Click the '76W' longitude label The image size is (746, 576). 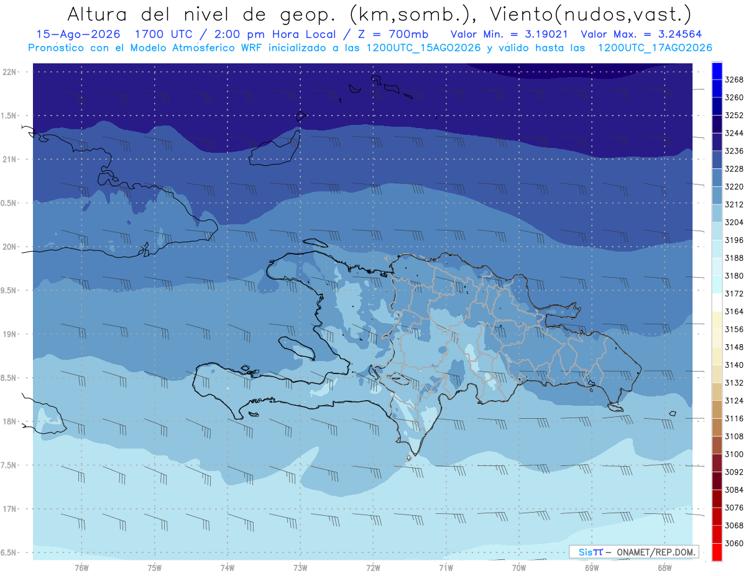(x=81, y=568)
